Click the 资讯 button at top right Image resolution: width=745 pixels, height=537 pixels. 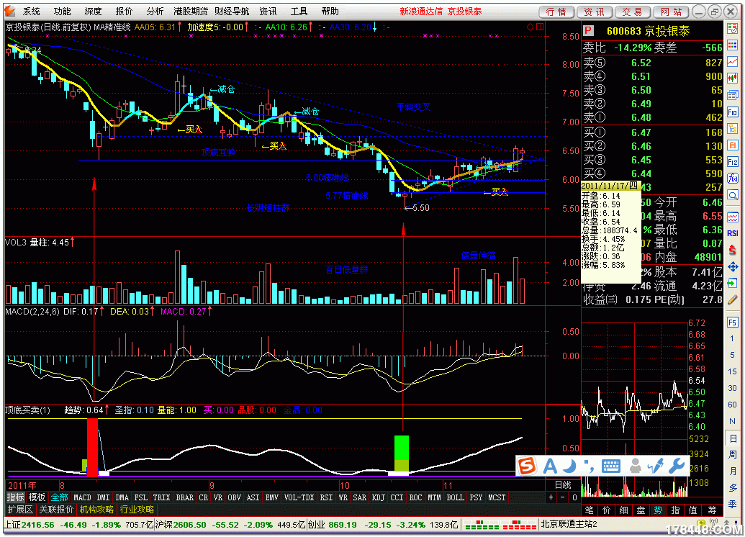595,12
